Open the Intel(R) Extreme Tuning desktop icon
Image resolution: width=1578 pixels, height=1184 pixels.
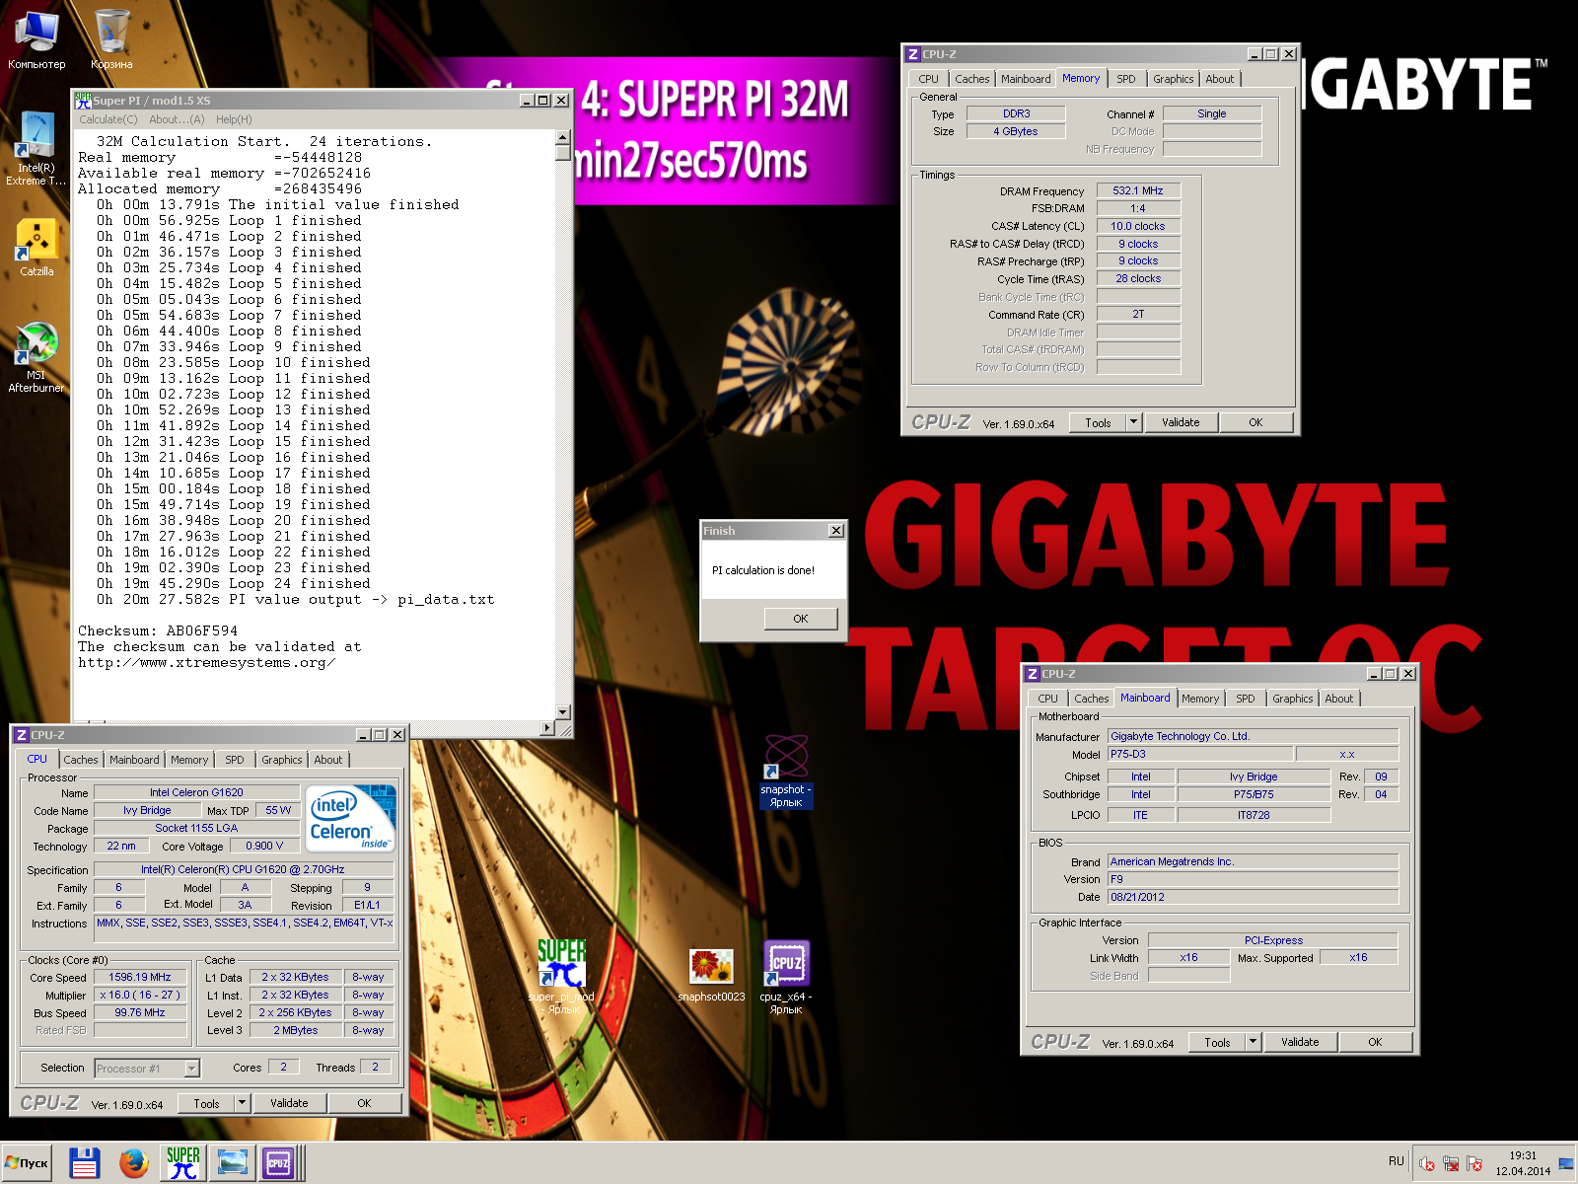(36, 148)
